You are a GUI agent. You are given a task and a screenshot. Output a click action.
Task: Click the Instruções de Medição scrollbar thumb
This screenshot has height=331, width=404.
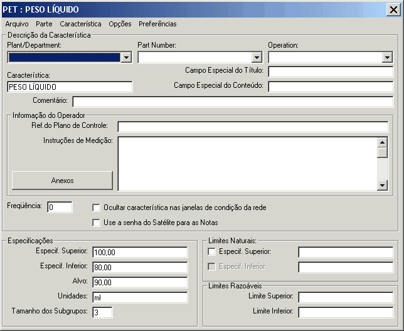pyautogui.click(x=382, y=152)
